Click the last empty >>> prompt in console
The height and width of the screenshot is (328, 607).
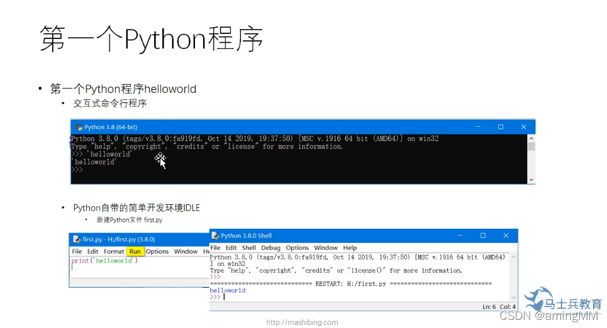click(77, 170)
